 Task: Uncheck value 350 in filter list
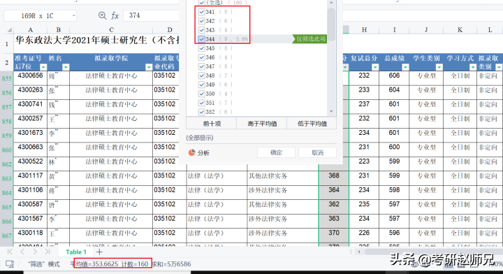(x=201, y=94)
